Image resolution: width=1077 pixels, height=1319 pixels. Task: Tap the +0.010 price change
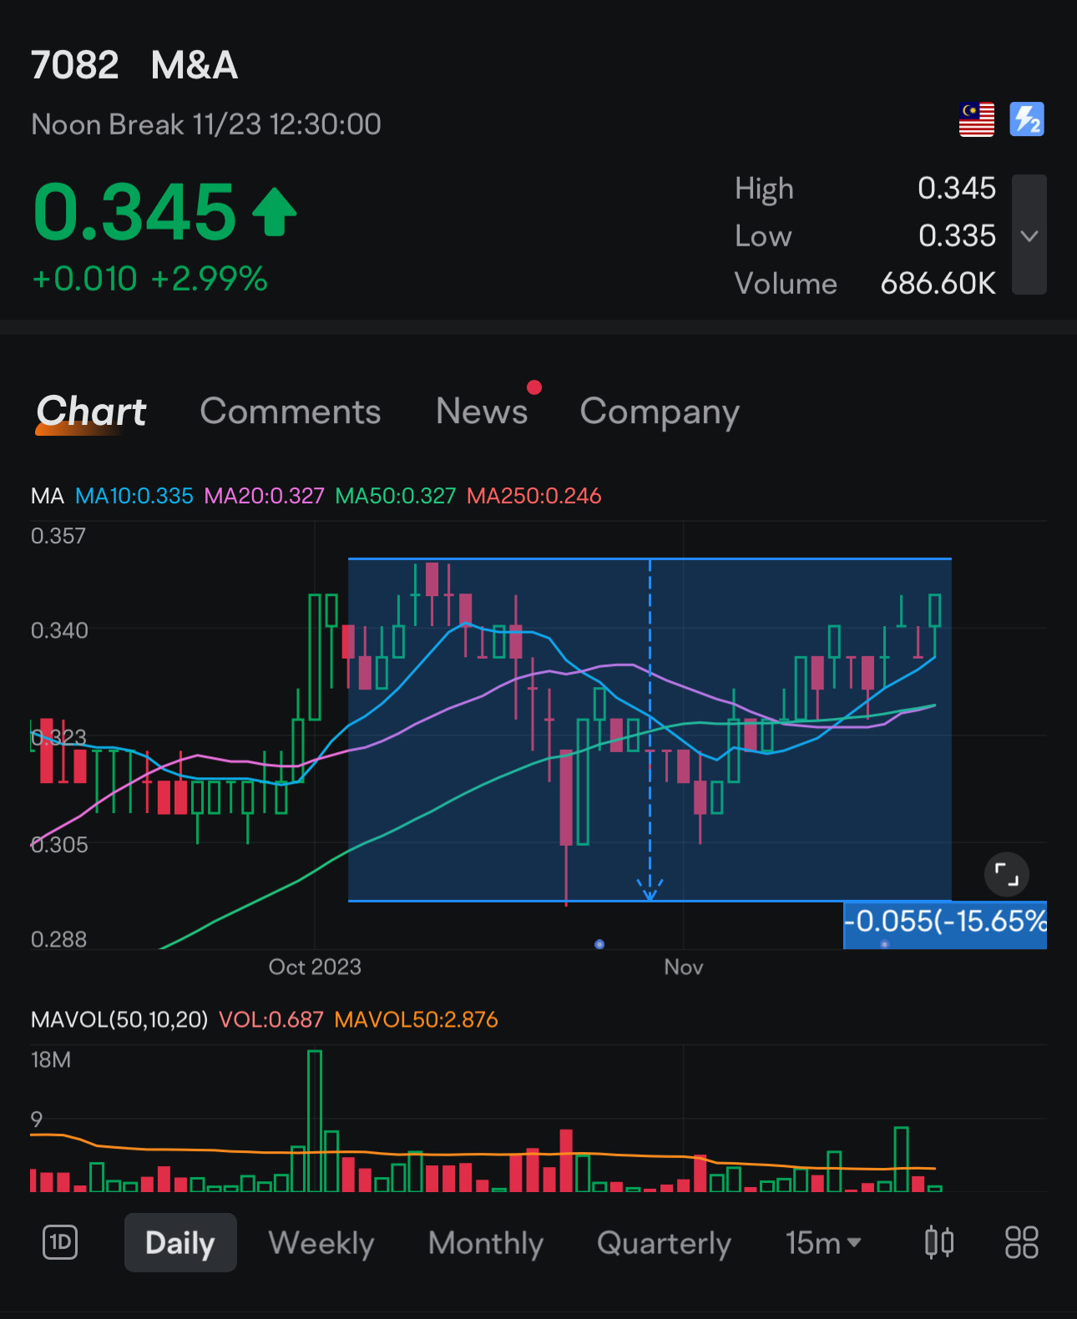[84, 279]
